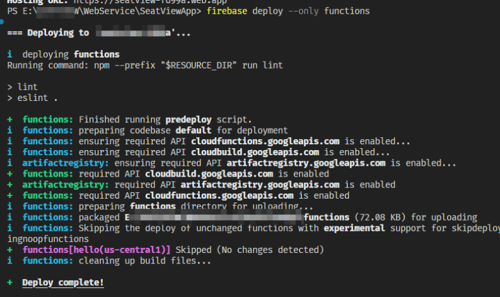Image resolution: width=500 pixels, height=297 pixels.
Task: Click the bold "experimental" word
Action: 354,228
